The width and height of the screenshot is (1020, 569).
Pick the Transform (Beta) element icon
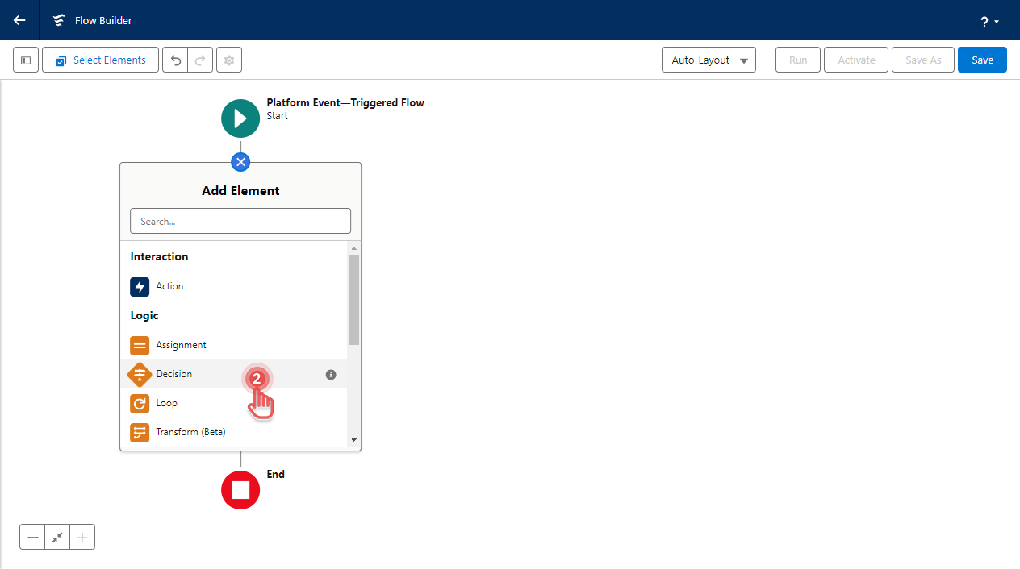(140, 432)
